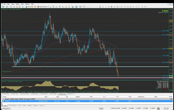Switch to the GBPUSD,H4 chart tab
The width and height of the screenshot is (174, 110).
click(71, 94)
